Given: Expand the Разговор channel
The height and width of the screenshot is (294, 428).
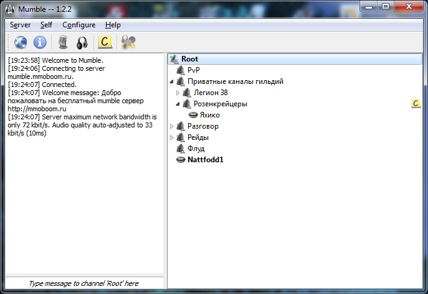Looking at the screenshot, I should click(171, 126).
